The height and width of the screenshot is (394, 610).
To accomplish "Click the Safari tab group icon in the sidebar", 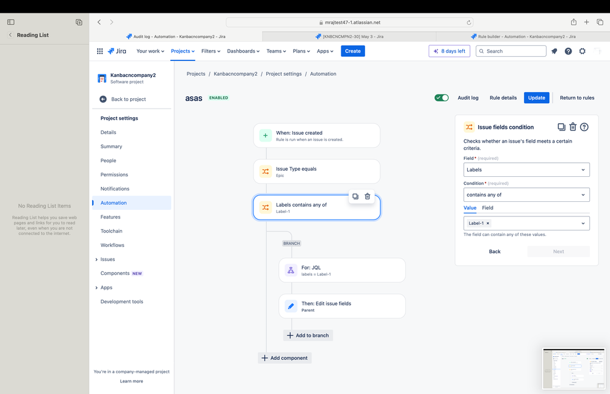I will pos(79,22).
